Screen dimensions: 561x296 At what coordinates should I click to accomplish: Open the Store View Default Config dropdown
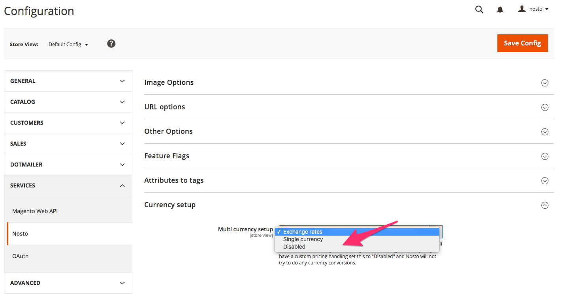click(68, 45)
